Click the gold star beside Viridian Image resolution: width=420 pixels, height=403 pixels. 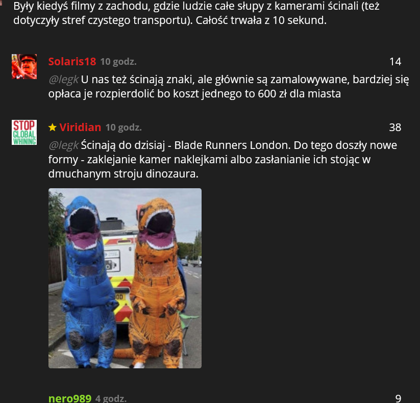(x=53, y=128)
